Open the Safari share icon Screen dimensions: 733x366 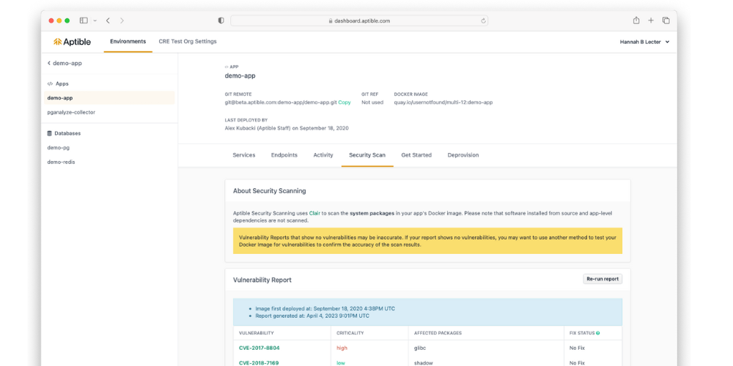[x=636, y=20]
